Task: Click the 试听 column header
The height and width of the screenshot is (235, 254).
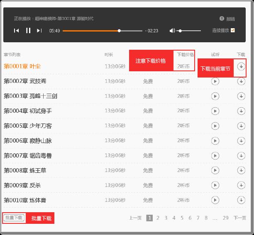Action: pyautogui.click(x=215, y=55)
